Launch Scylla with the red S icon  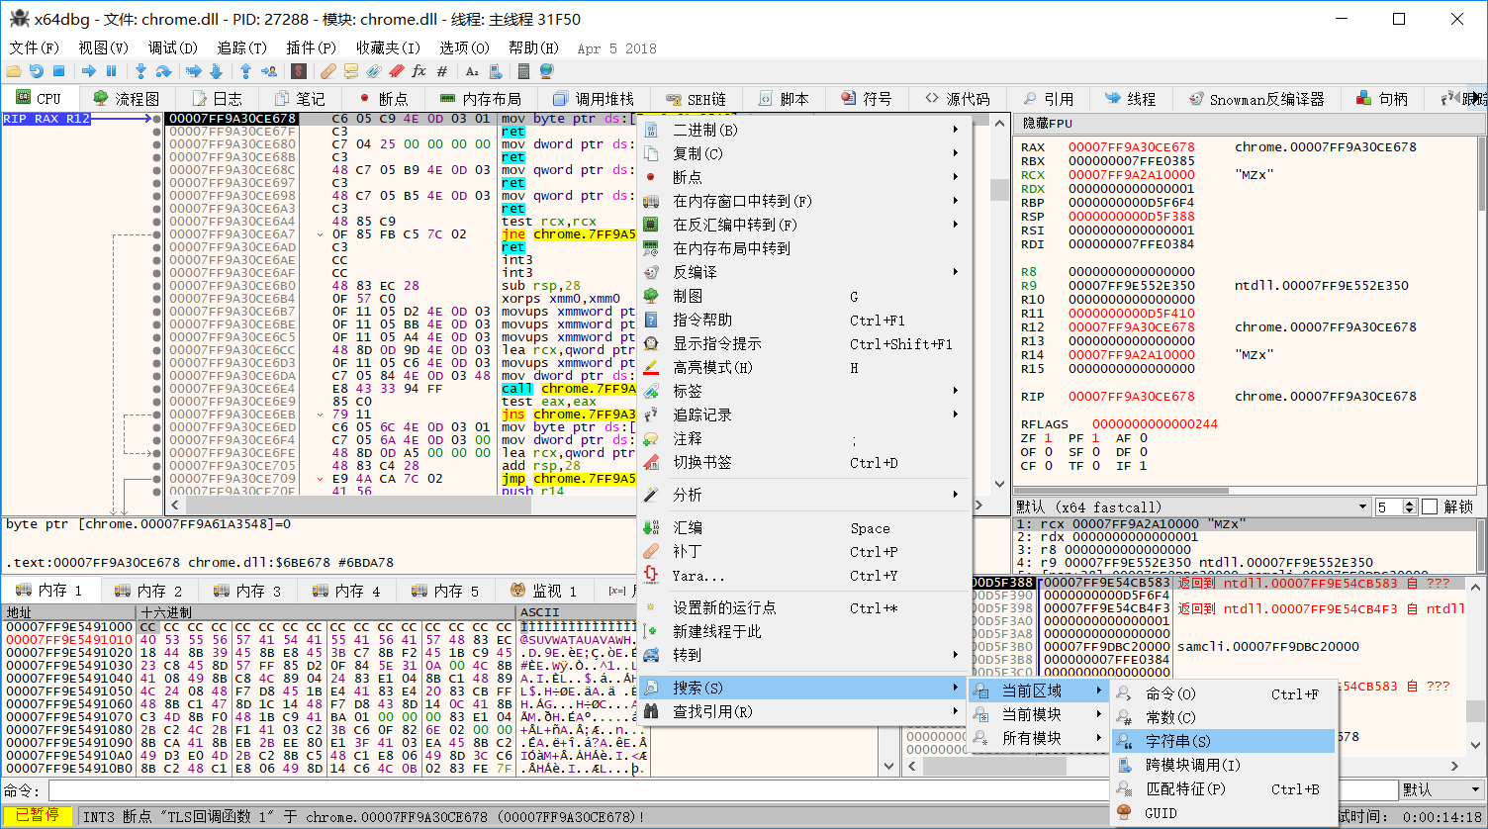pyautogui.click(x=299, y=71)
